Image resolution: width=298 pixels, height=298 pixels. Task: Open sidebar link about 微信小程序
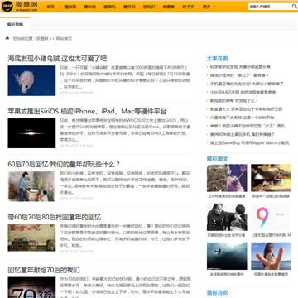click(239, 75)
